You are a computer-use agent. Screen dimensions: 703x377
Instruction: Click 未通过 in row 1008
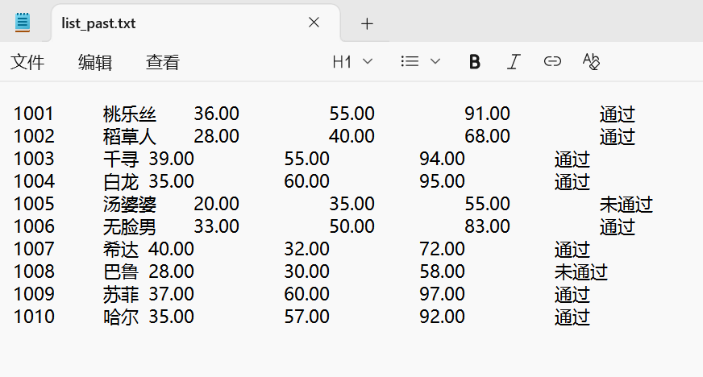(581, 271)
